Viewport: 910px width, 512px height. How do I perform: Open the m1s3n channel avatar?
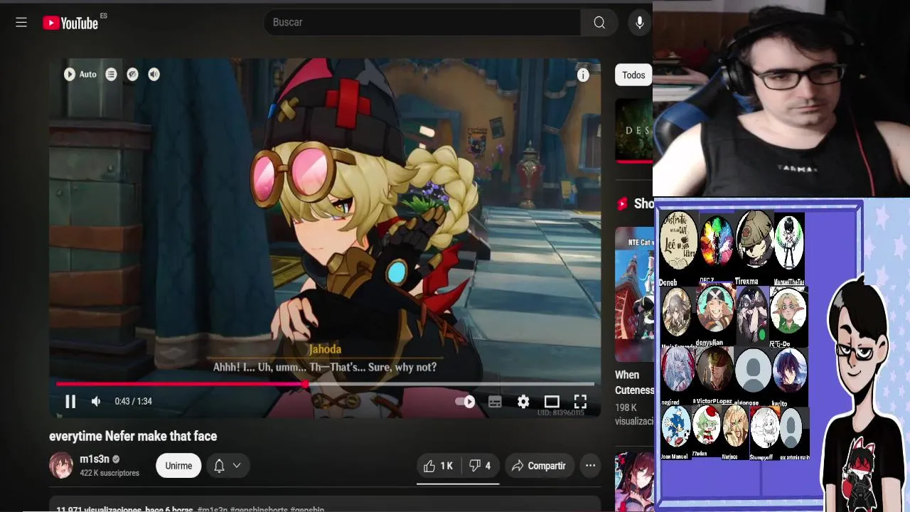click(x=61, y=465)
